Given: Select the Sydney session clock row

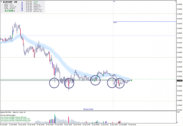Looking at the screenshot, I should pyautogui.click(x=32, y=2).
